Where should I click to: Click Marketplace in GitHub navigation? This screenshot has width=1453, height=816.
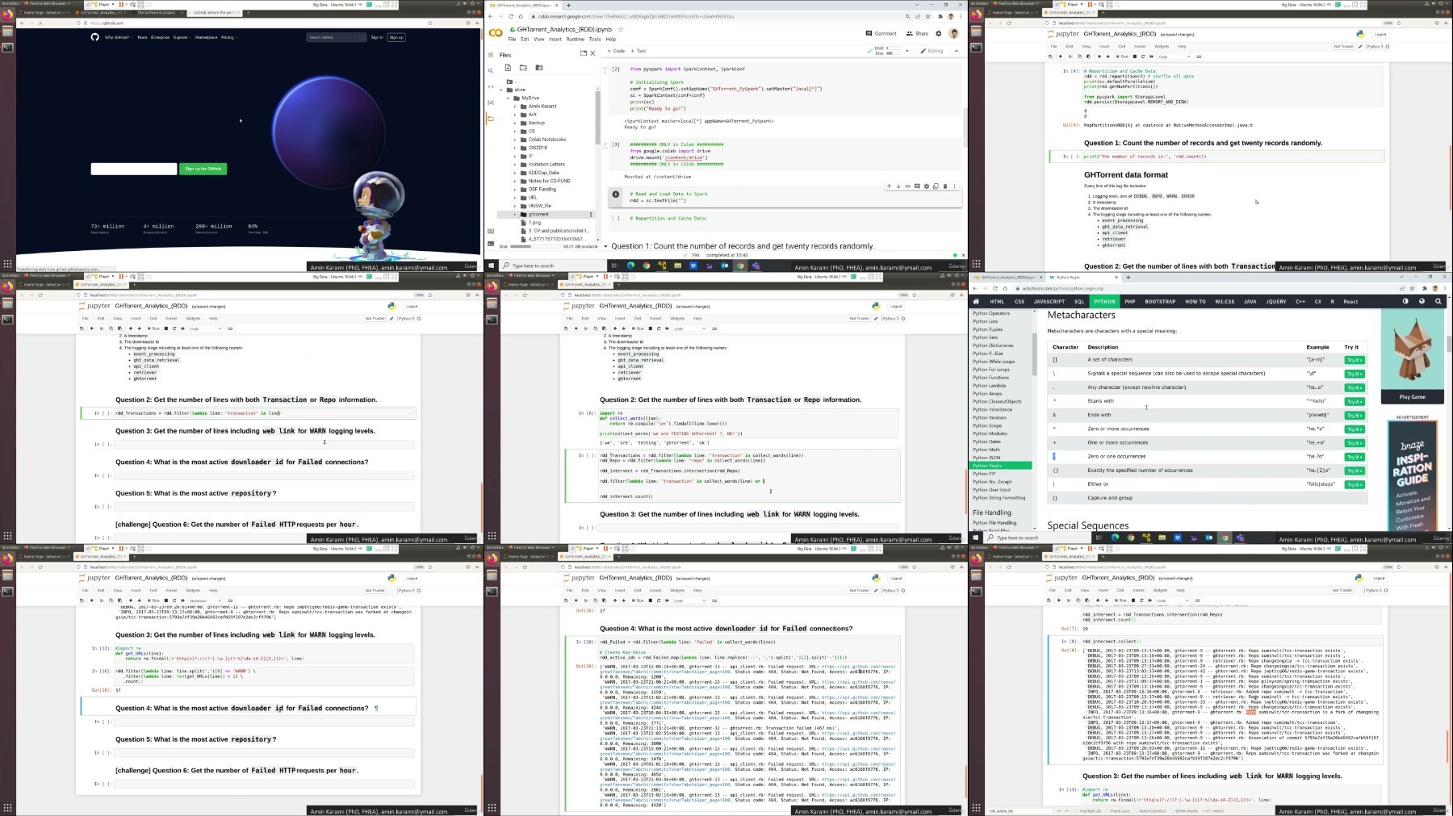pyautogui.click(x=206, y=37)
